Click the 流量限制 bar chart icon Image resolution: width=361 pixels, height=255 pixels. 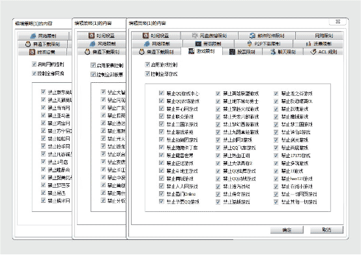(308, 44)
